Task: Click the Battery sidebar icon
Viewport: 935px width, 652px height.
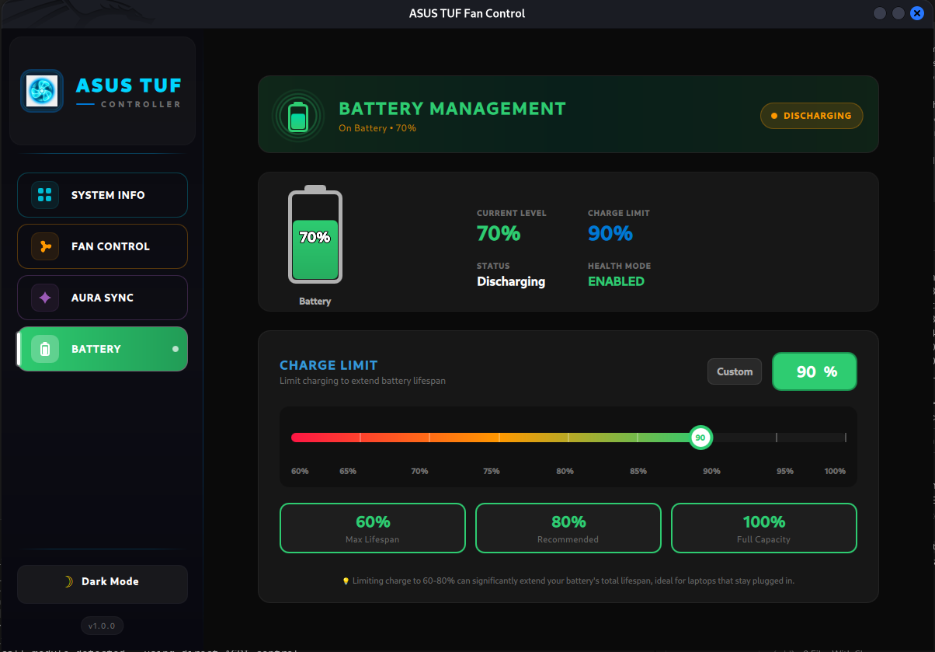Action: (45, 349)
